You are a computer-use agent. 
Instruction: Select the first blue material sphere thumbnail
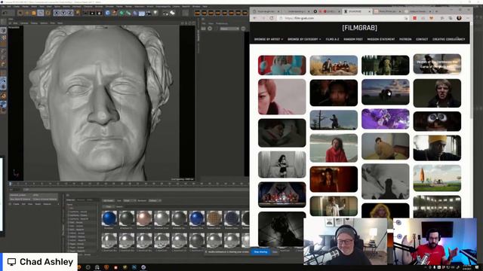click(109, 218)
